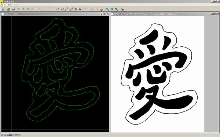Maximize the Convert Data window
Image resolution: width=220 pixels, height=137 pixels.
click(104, 14)
